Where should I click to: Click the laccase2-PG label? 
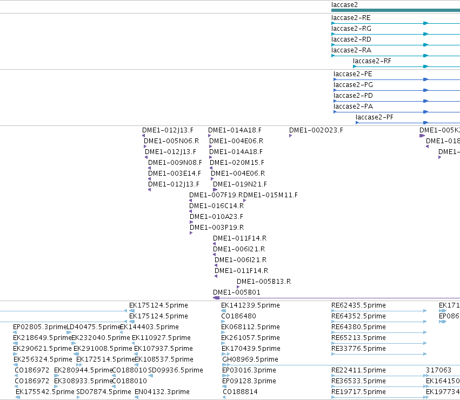pos(353,85)
